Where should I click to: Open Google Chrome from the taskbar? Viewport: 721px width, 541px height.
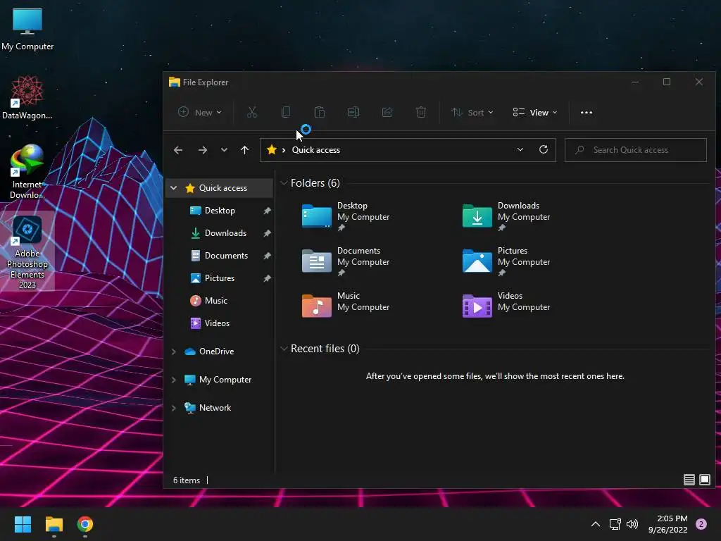[85, 524]
